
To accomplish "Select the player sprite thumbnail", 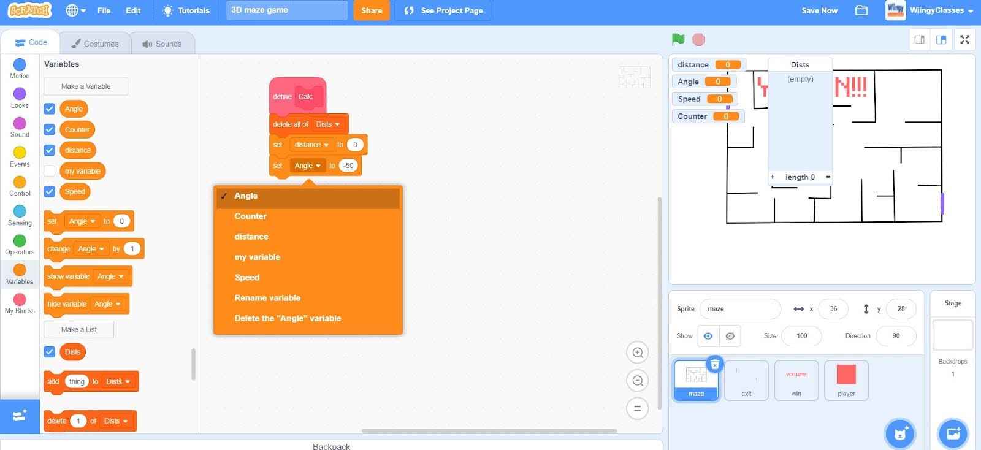I will point(846,381).
